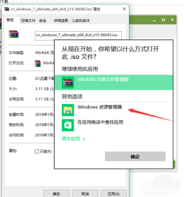Close the properties window
The image size is (184, 197).
(x=124, y=9)
